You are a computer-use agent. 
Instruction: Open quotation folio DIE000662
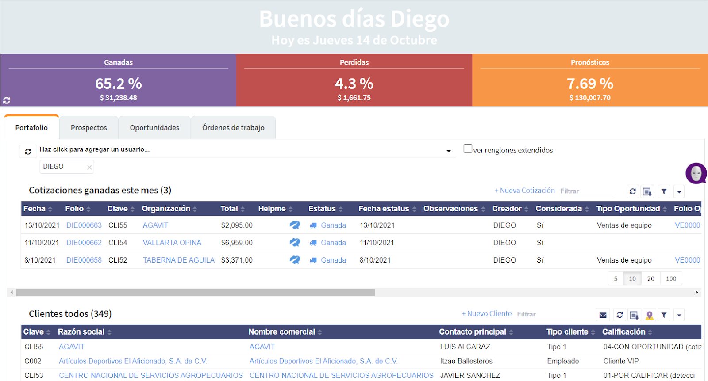[84, 243]
